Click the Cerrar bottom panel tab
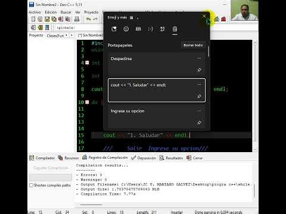 (x=195, y=158)
